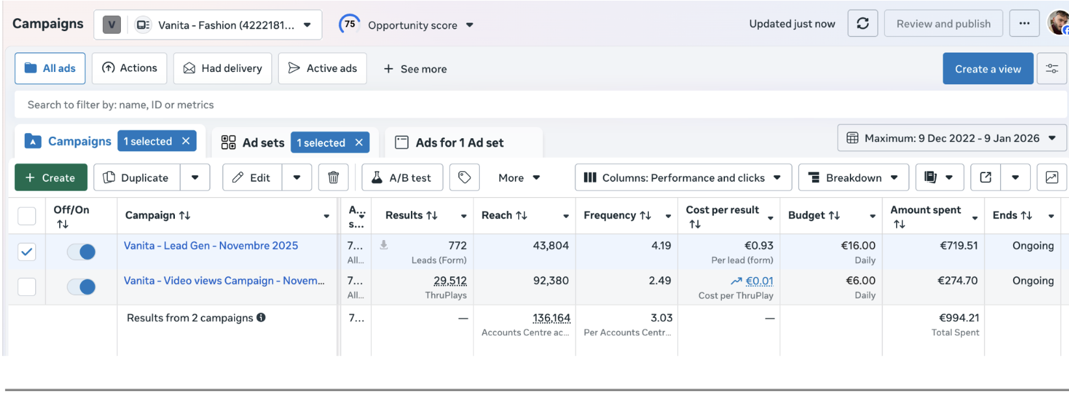
Task: Select the Active ads filter tab
Action: 323,68
